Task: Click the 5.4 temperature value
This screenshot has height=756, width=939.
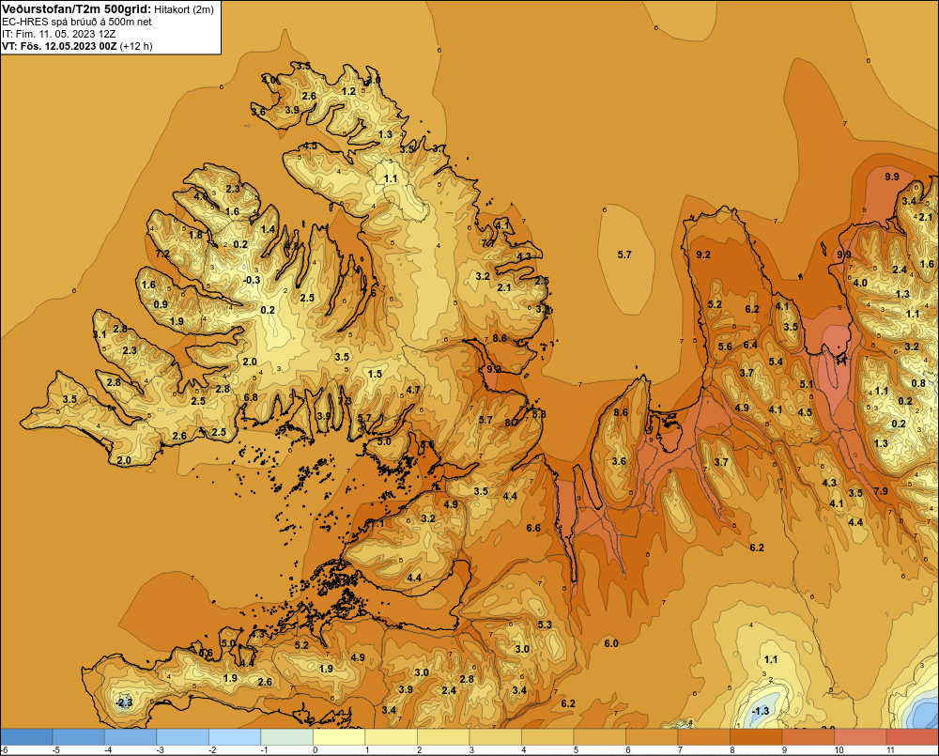Action: pos(776,362)
